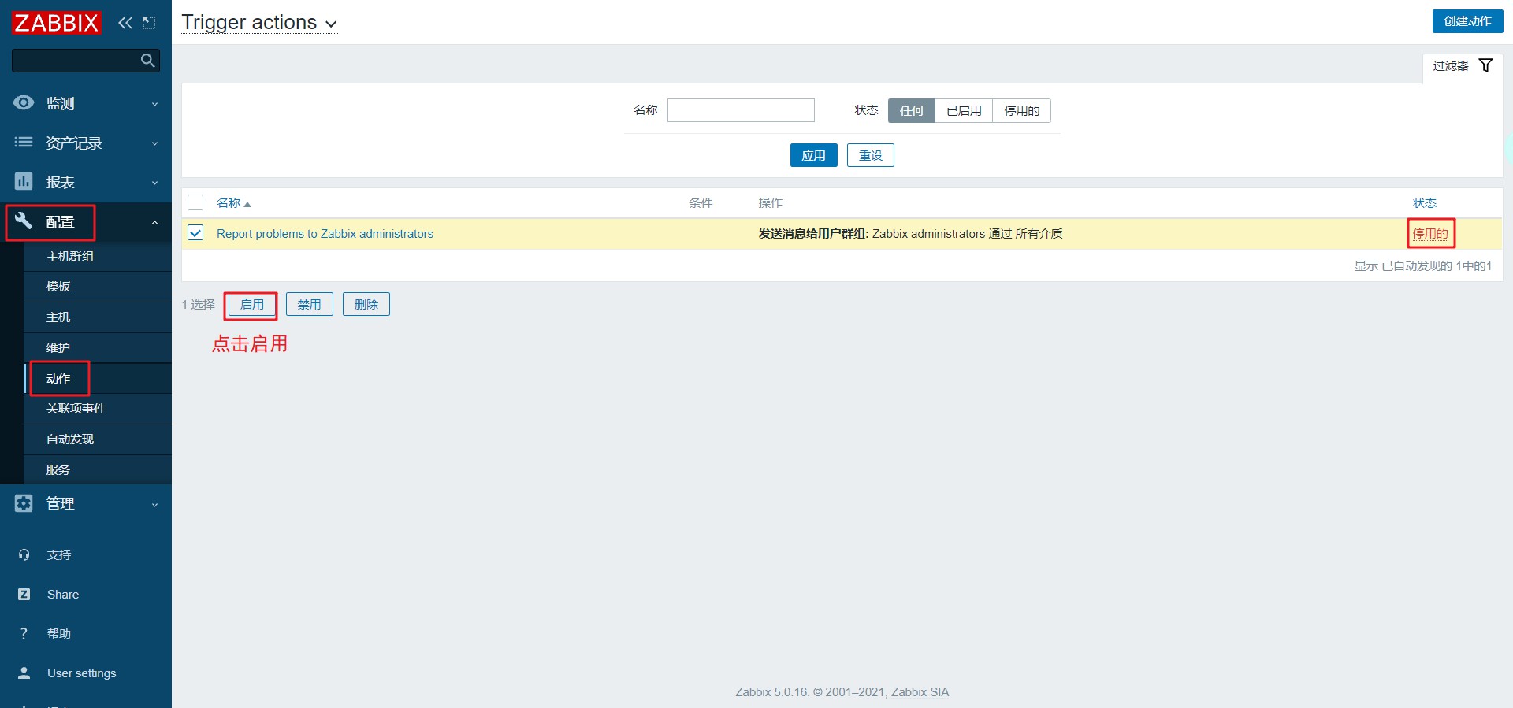The height and width of the screenshot is (708, 1513).
Task: Toggle sidebar hide icon next to collapse
Action: pos(149,23)
